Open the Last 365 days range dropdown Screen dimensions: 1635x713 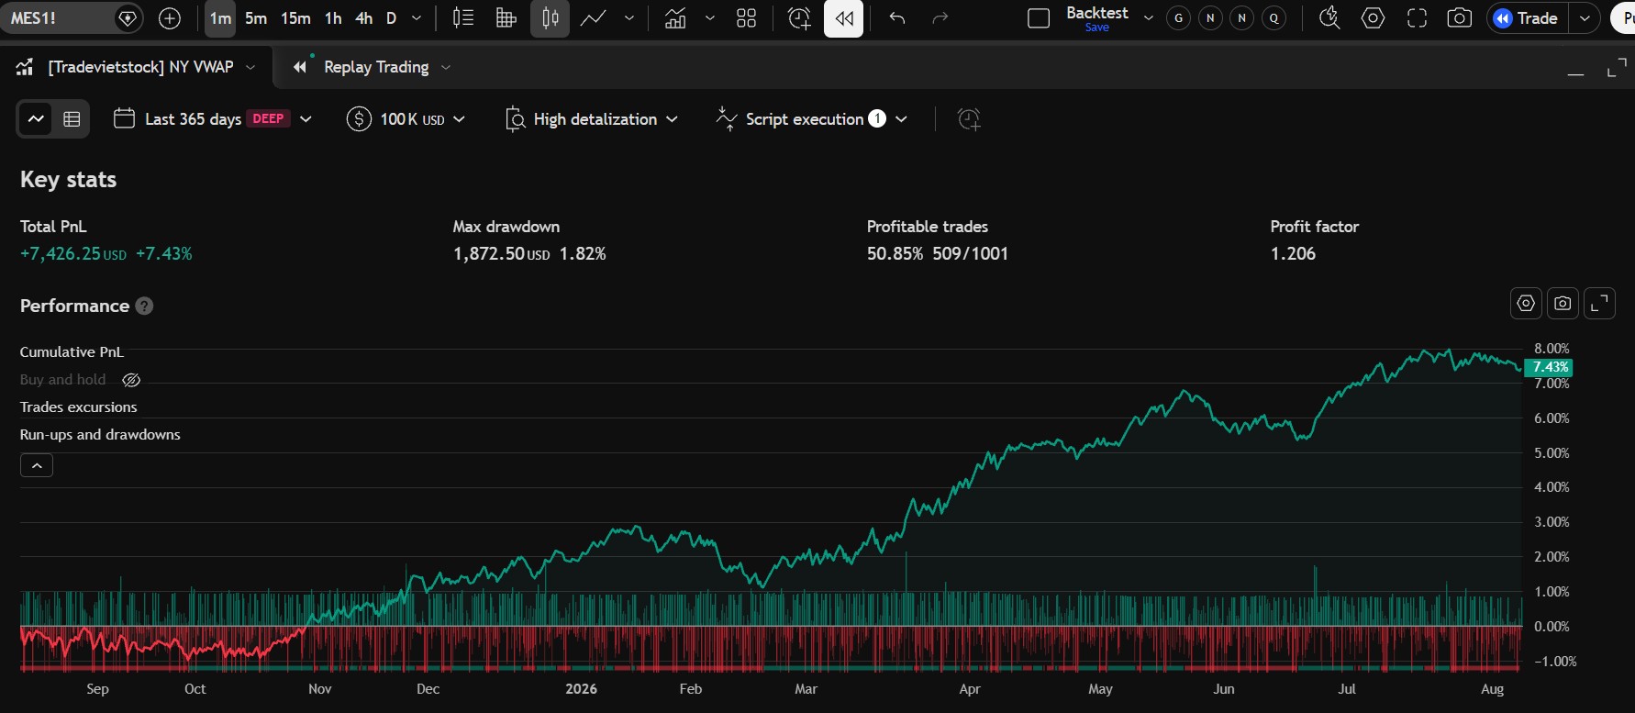pyautogui.click(x=213, y=118)
